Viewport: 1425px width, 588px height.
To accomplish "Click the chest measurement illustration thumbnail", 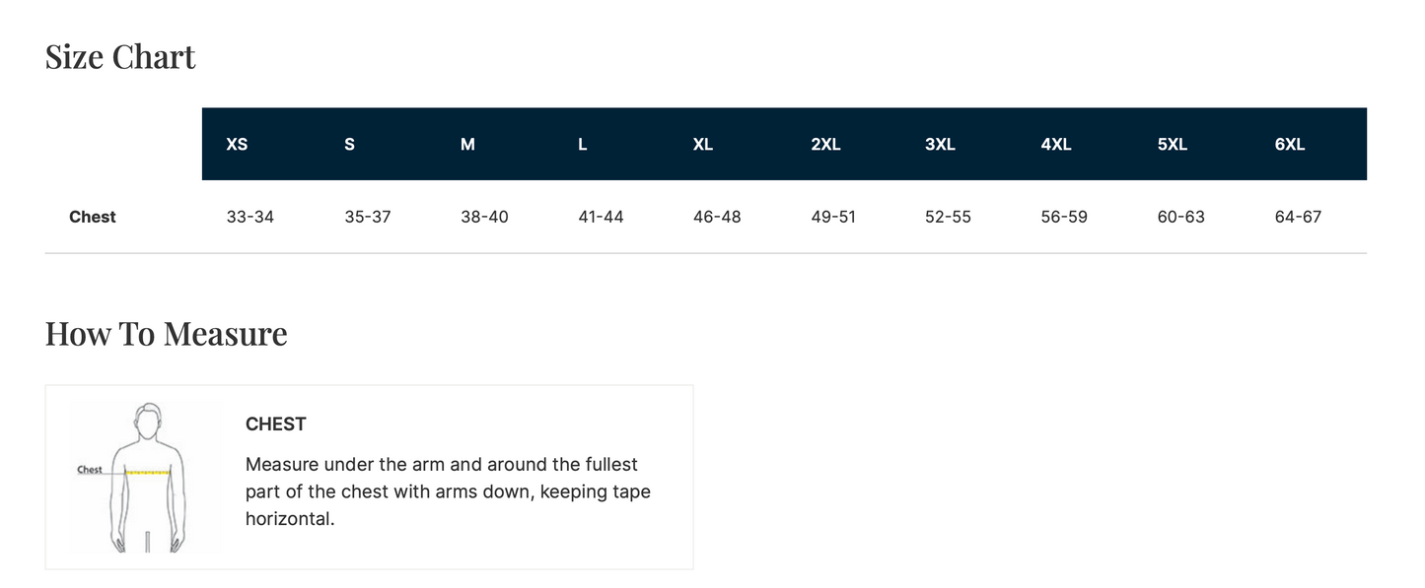I will click(146, 477).
